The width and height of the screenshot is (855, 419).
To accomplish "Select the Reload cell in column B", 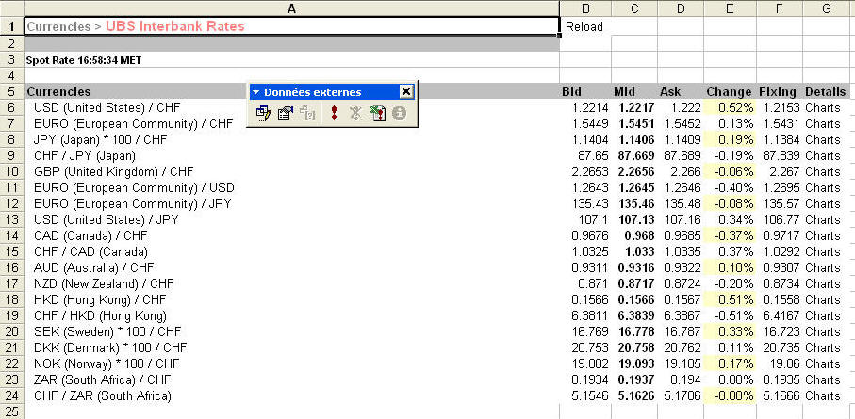I will tap(585, 26).
